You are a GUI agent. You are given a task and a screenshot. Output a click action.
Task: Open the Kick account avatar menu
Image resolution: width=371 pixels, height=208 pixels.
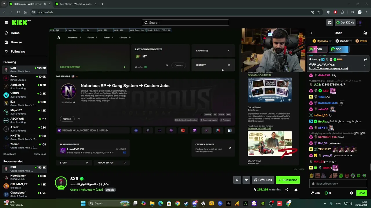pyautogui.click(x=360, y=23)
